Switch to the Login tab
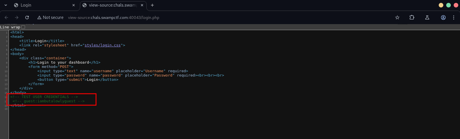 40,5
